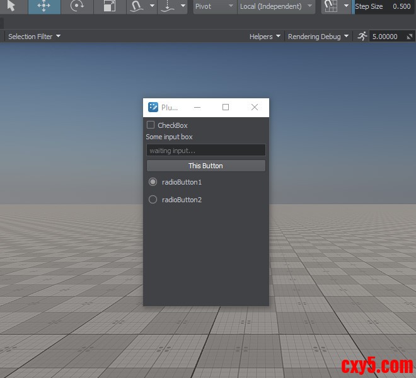Toggle the magnet grid snapping icon

pyautogui.click(x=330, y=6)
